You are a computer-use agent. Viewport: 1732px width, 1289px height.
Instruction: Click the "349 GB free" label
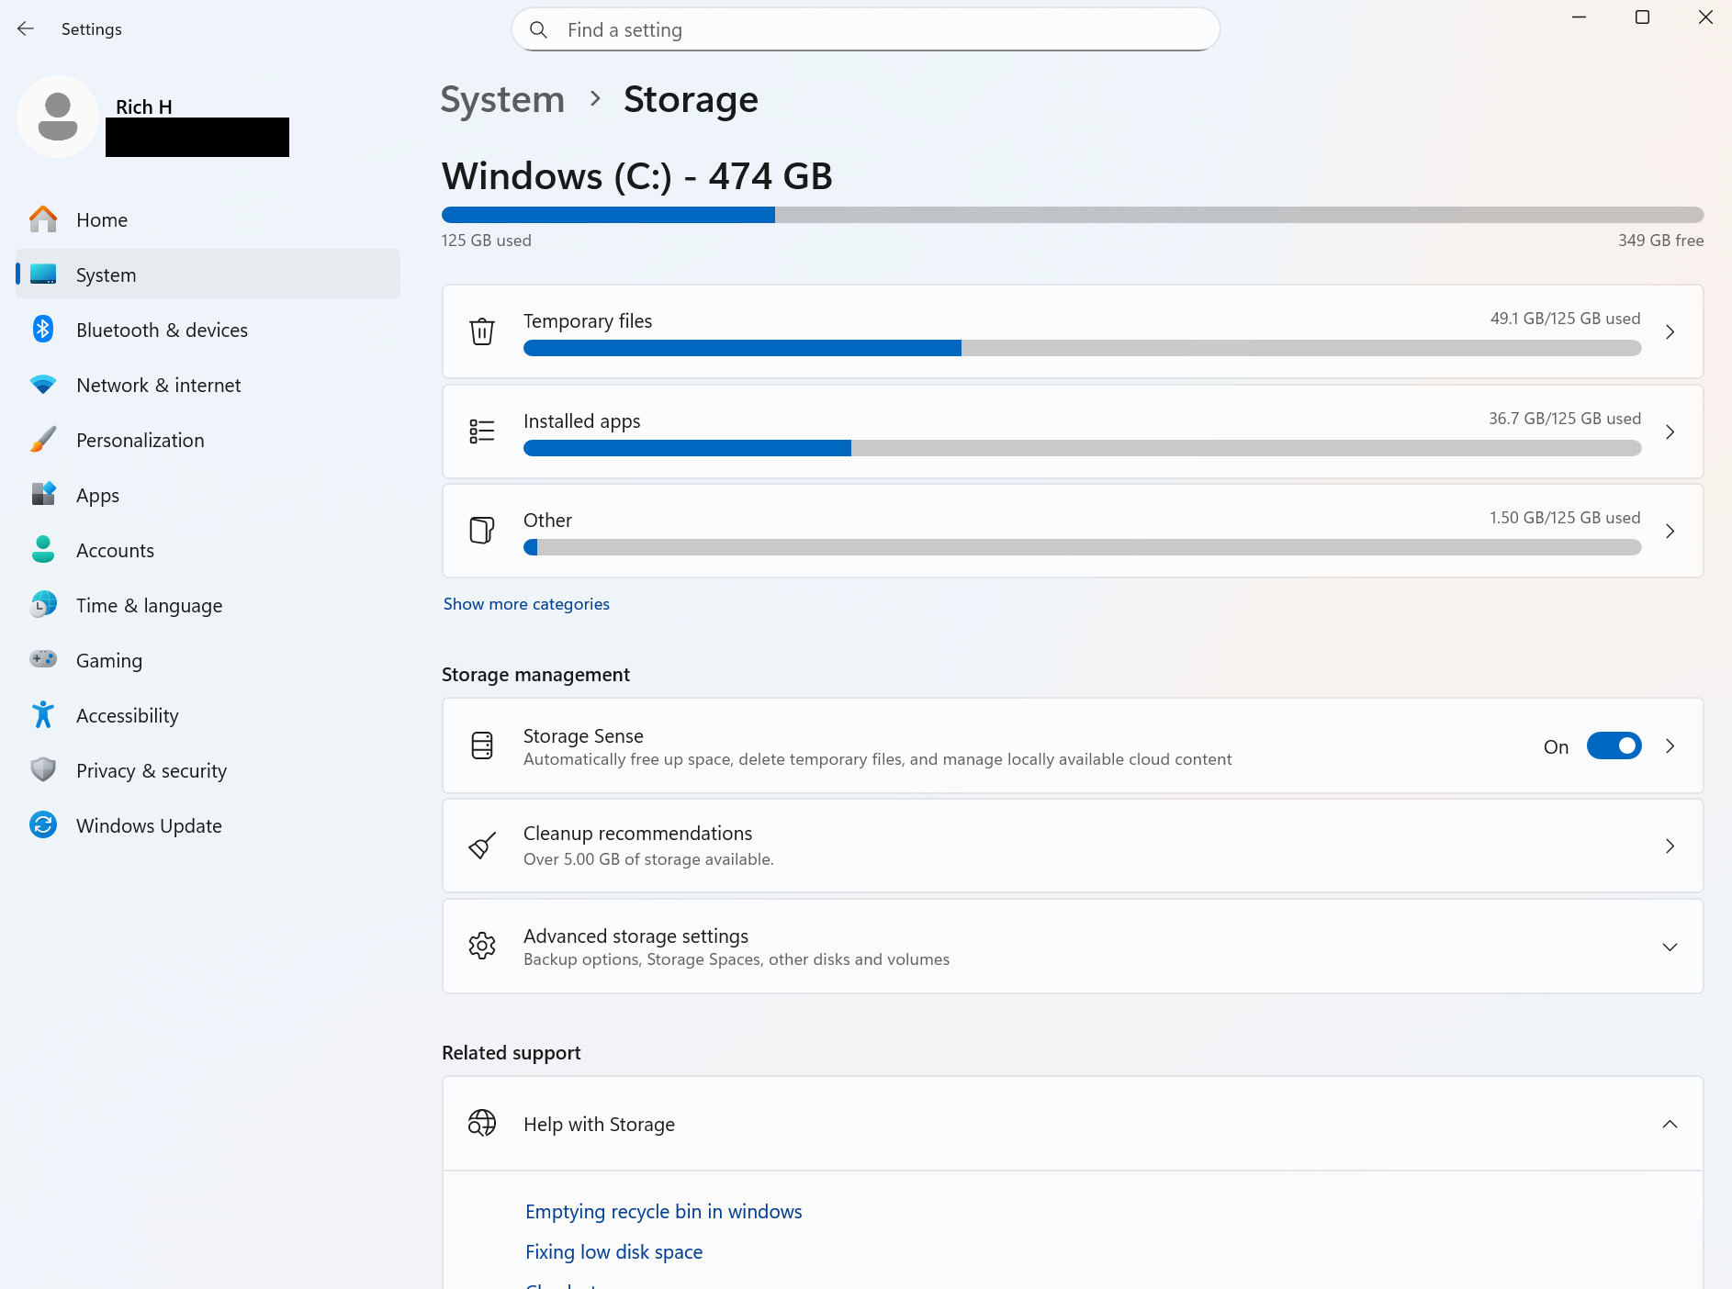tap(1660, 241)
